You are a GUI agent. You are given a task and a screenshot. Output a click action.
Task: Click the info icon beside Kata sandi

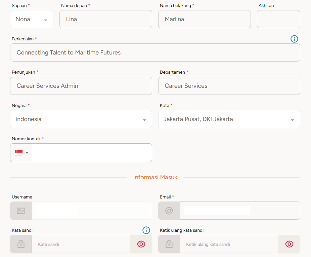(146, 230)
